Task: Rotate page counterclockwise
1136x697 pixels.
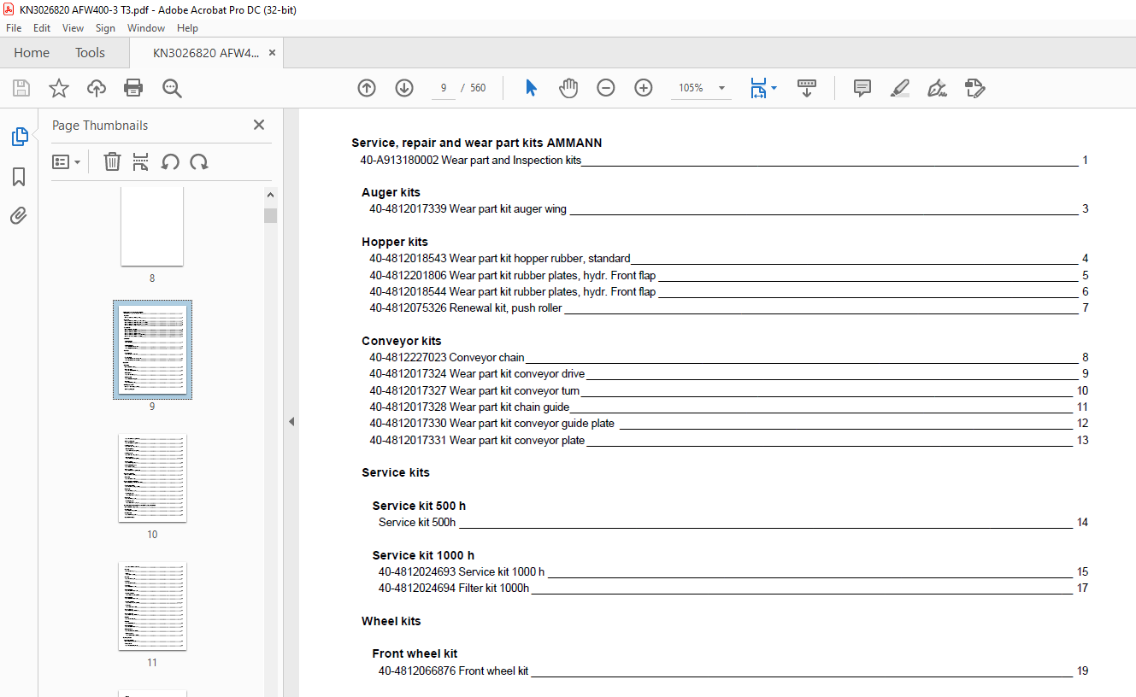Action: click(x=170, y=161)
